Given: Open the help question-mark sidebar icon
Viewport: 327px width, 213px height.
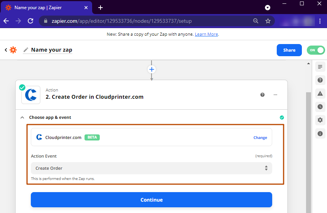Looking at the screenshot, I should tap(320, 80).
